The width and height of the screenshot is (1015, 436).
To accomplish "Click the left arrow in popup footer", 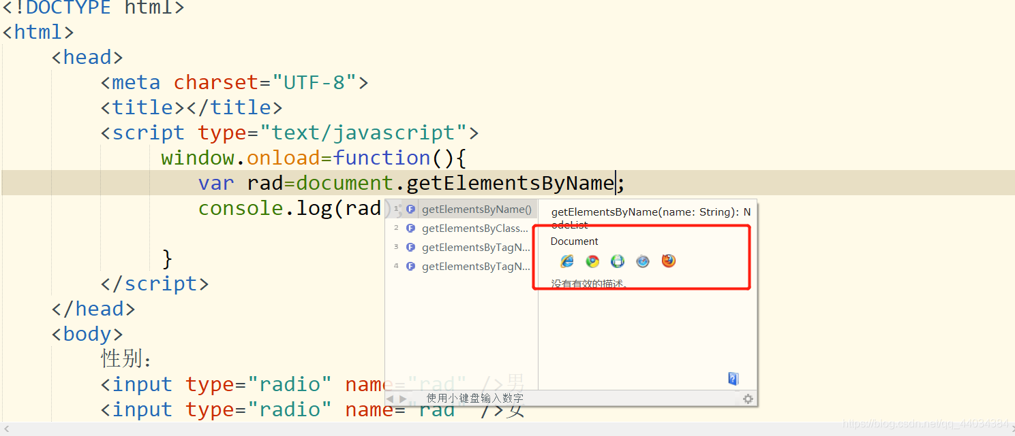I will 391,399.
